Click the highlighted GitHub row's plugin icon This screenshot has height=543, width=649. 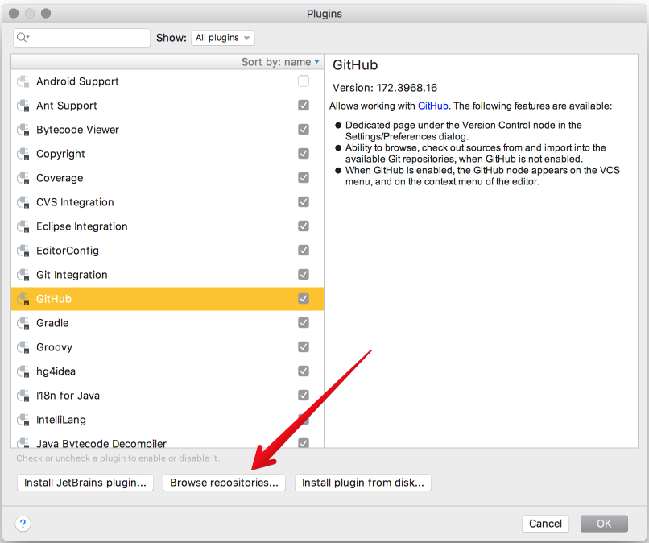[x=23, y=299]
